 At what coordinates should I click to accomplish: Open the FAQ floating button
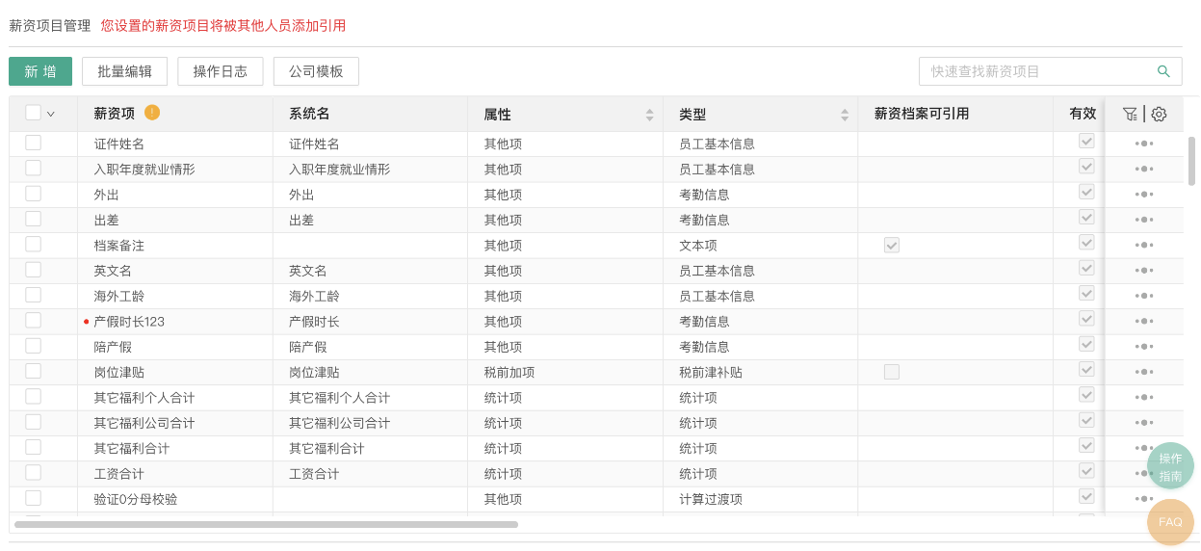click(1170, 522)
